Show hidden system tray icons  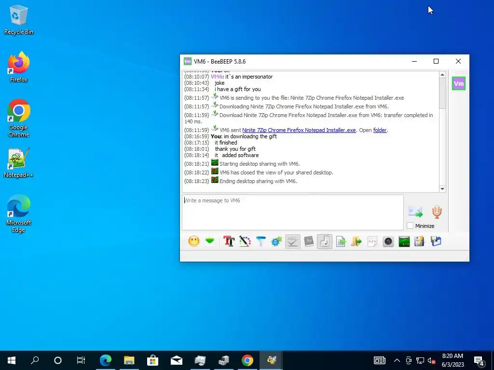pos(397,360)
